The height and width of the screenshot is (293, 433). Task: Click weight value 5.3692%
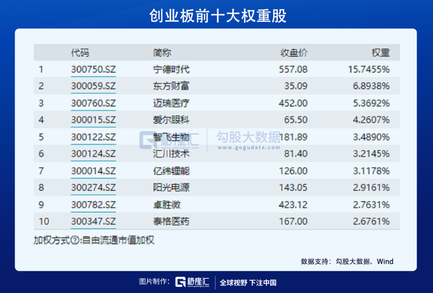(x=371, y=103)
